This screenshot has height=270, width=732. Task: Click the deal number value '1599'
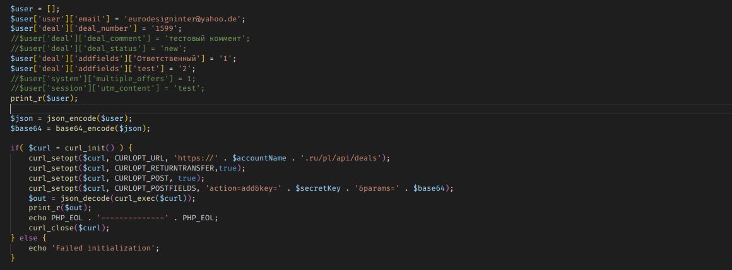165,28
